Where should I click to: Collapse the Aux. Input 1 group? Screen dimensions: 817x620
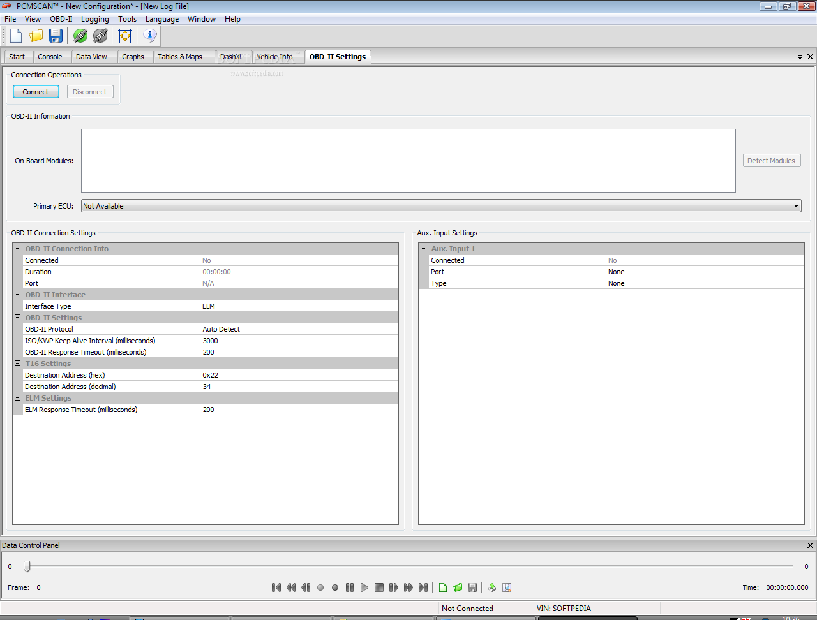pos(424,249)
